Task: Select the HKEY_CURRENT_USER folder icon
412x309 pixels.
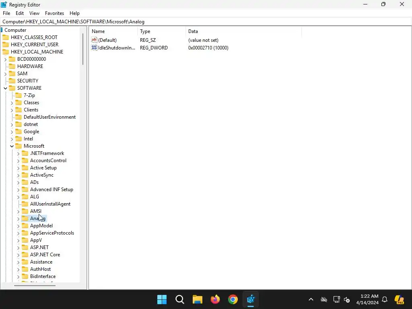Action: (x=6, y=44)
